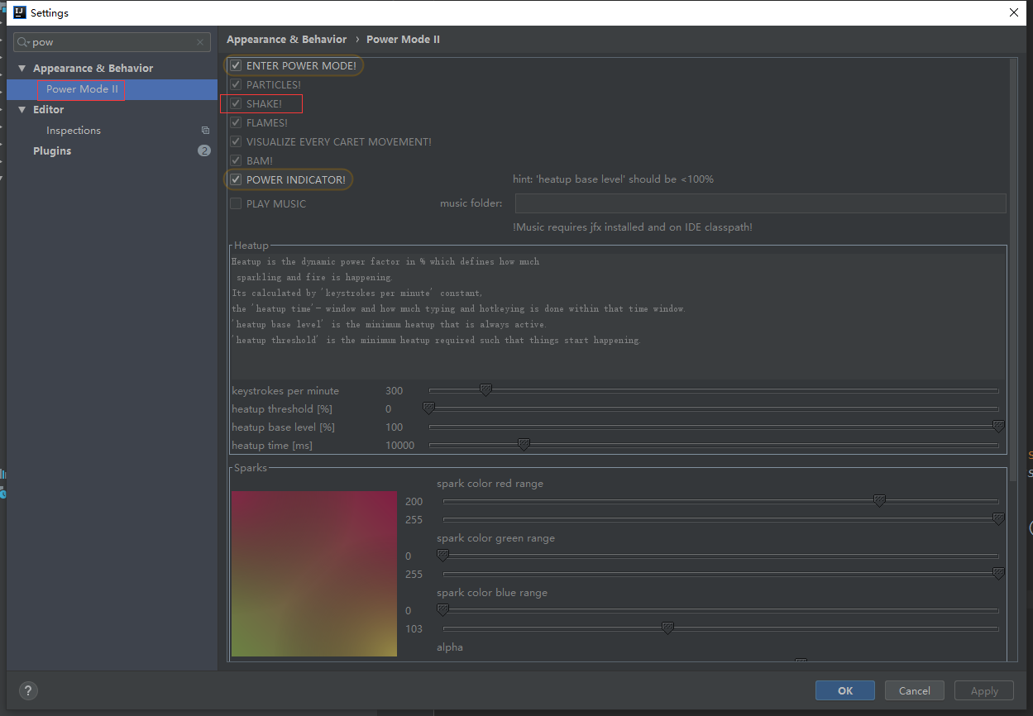Image resolution: width=1033 pixels, height=716 pixels.
Task: Click the copy icon next to Inspections
Action: (x=204, y=130)
